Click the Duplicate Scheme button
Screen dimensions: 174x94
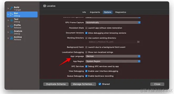[56, 84]
